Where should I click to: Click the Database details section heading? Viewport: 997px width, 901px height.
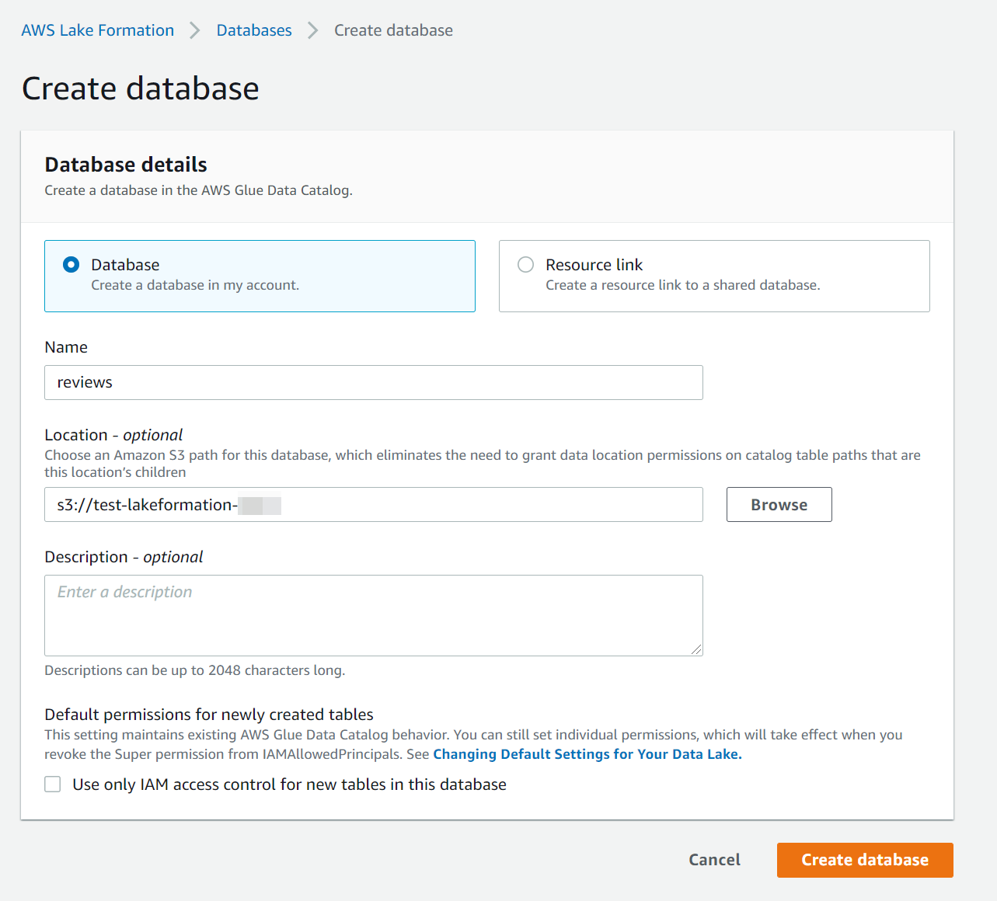(x=125, y=165)
